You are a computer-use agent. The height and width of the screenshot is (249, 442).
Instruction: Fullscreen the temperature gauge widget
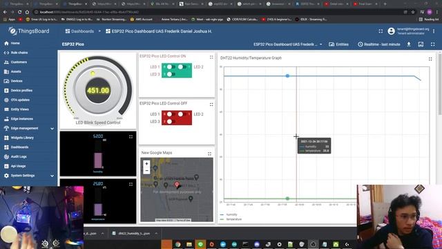(131, 184)
